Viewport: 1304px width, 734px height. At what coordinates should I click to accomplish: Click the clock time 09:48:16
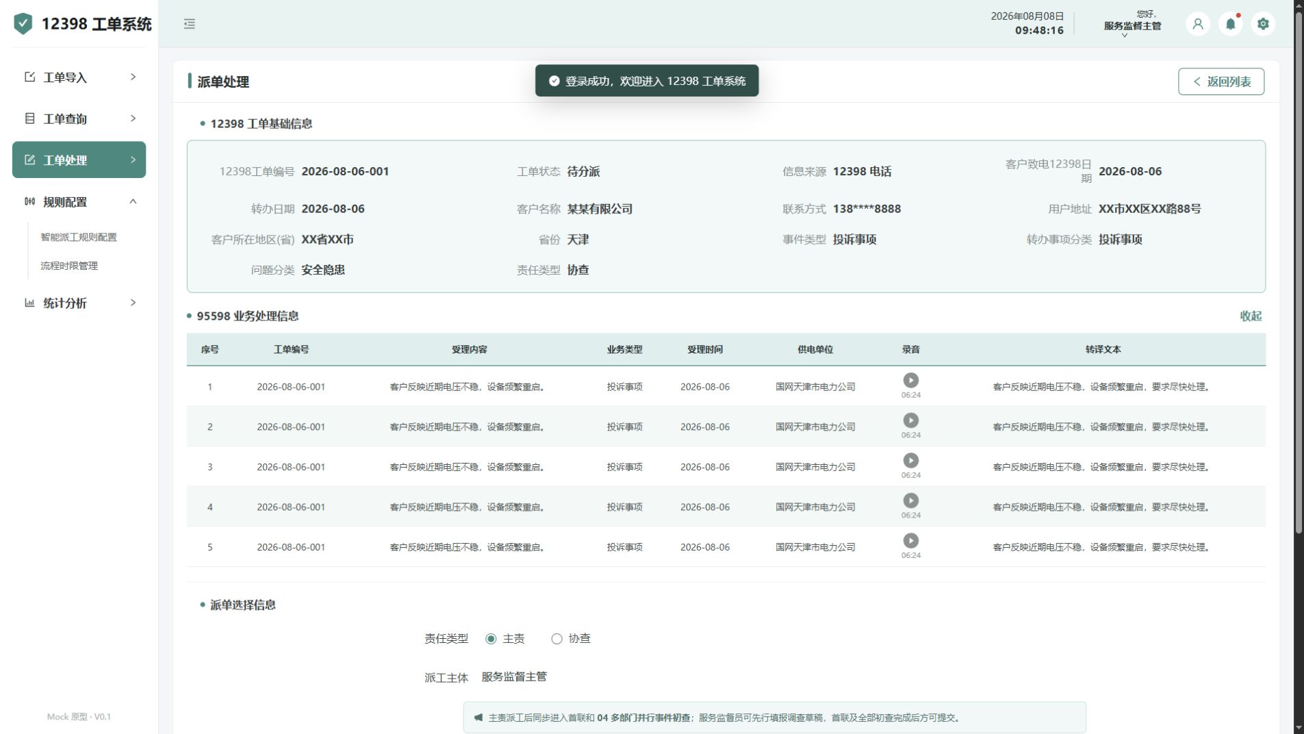pyautogui.click(x=1039, y=30)
